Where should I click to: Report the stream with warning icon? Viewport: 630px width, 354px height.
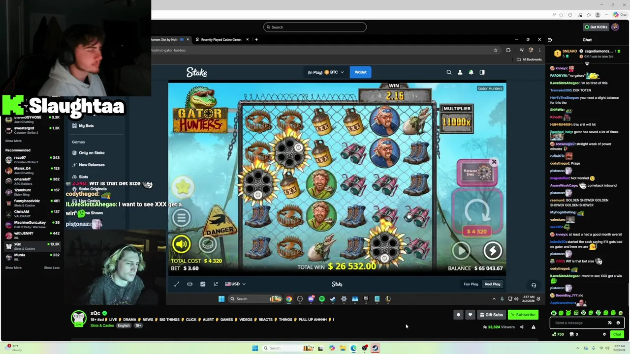pyautogui.click(x=533, y=327)
